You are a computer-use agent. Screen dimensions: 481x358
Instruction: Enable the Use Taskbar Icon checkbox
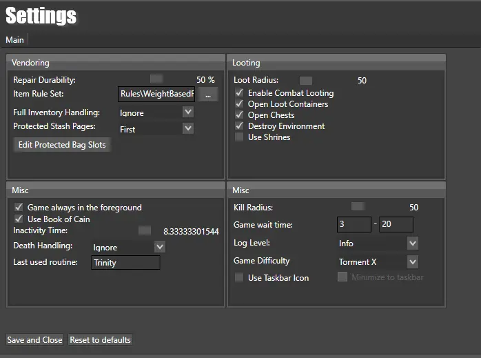[239, 278]
